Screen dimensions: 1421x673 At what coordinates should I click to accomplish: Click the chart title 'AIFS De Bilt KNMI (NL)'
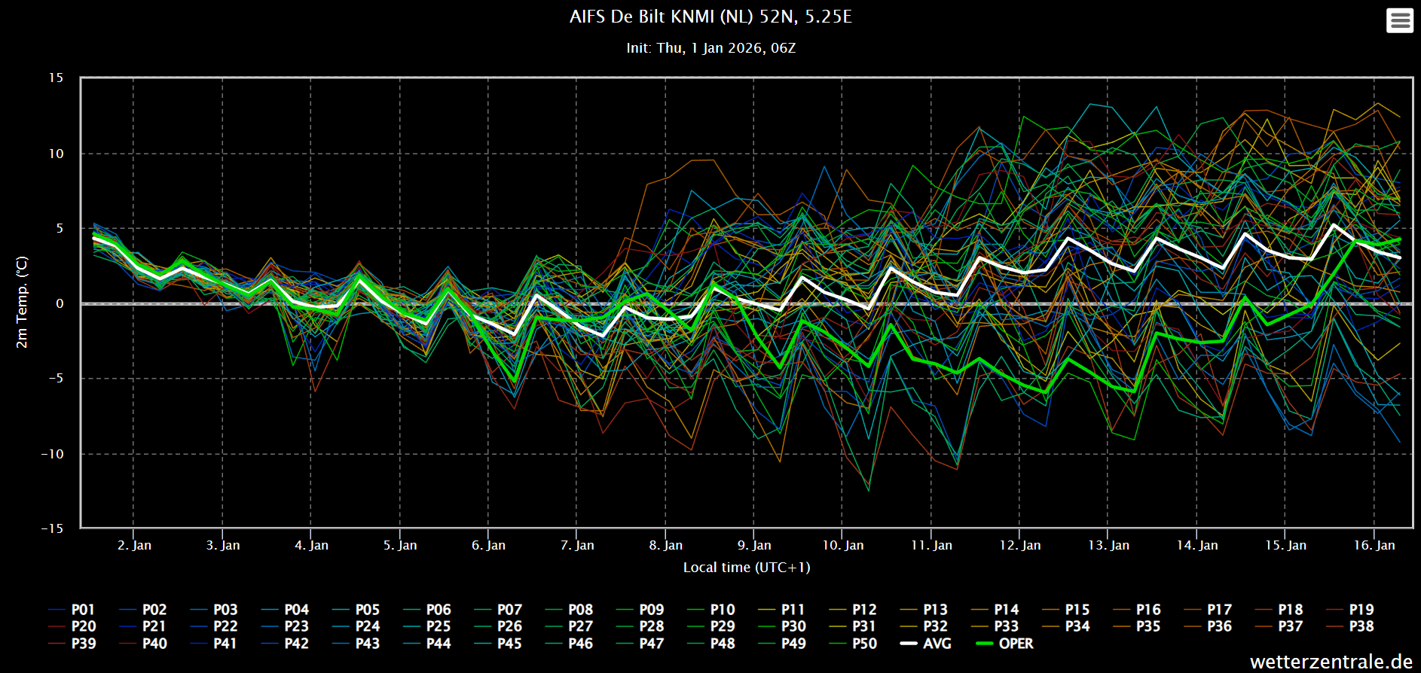711,17
